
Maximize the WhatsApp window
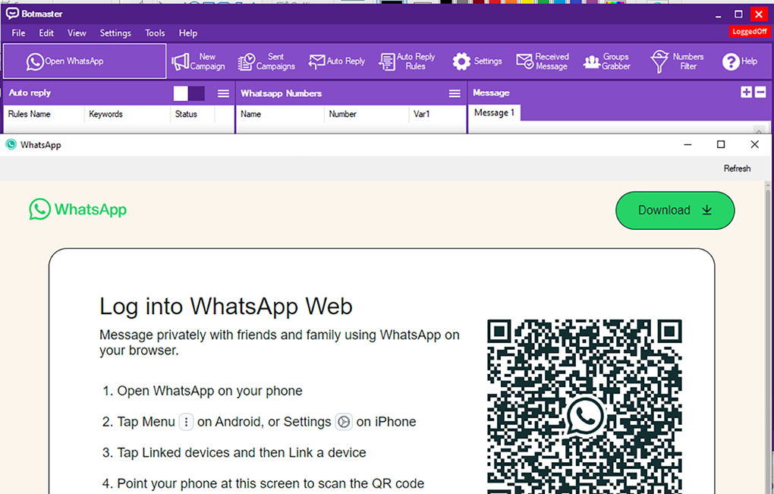[x=721, y=144]
